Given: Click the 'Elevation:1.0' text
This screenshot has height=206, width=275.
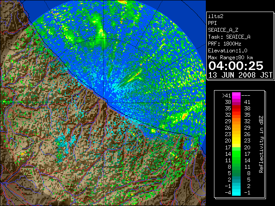Looking at the screenshot, I should pyautogui.click(x=228, y=51).
